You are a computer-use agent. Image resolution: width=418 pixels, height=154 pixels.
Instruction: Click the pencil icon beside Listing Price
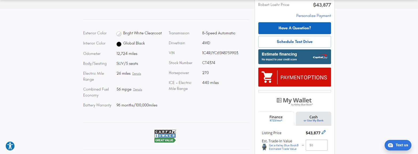324,132
